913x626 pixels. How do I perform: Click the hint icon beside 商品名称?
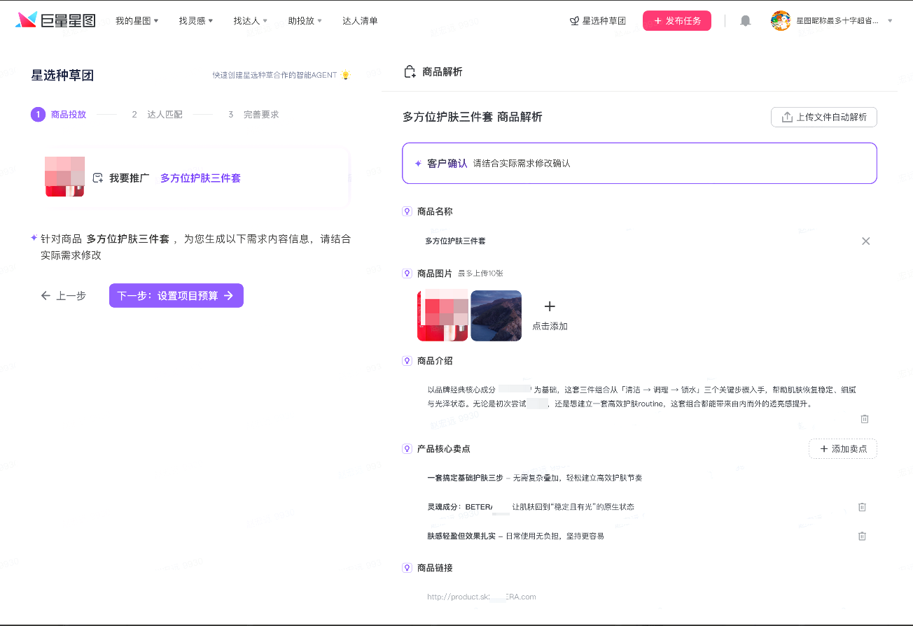click(x=407, y=211)
